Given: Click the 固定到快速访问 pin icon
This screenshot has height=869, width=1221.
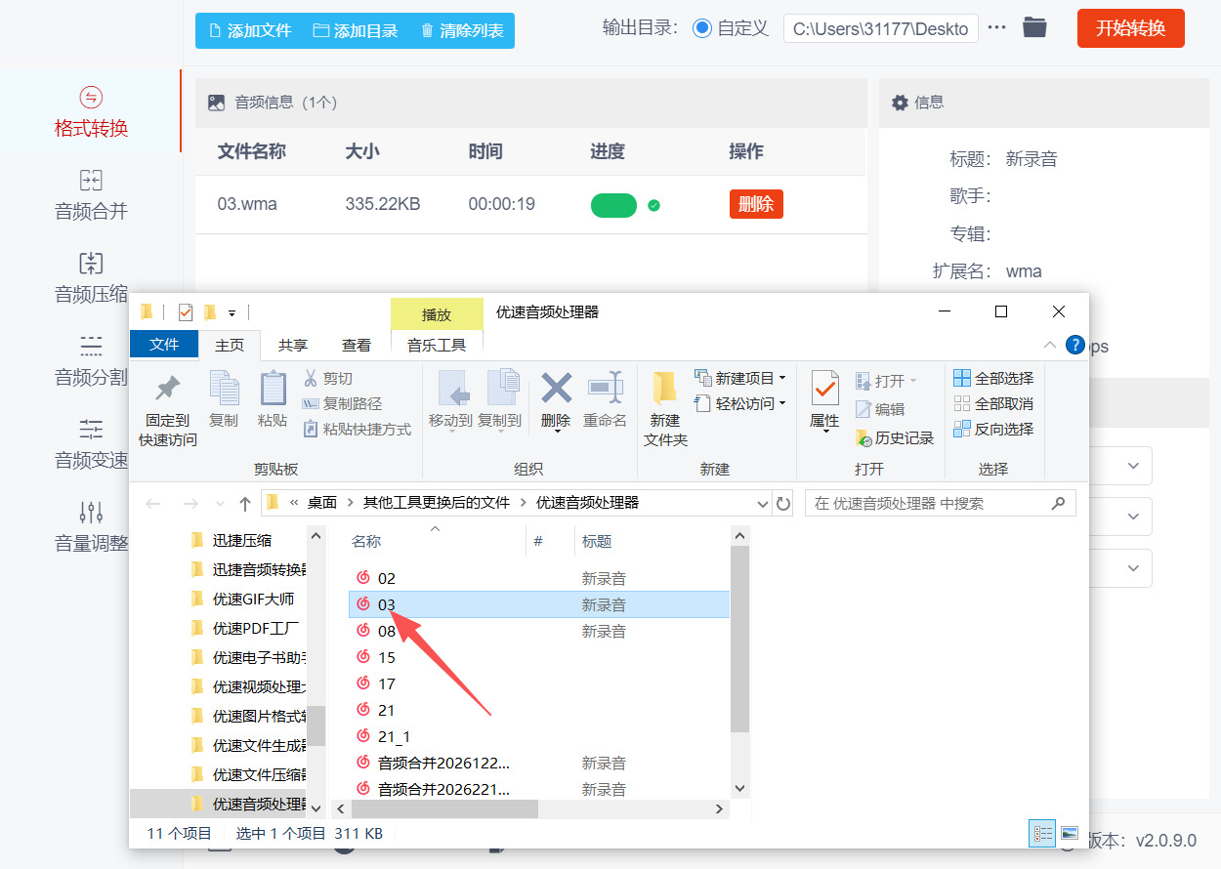Looking at the screenshot, I should pyautogui.click(x=168, y=390).
